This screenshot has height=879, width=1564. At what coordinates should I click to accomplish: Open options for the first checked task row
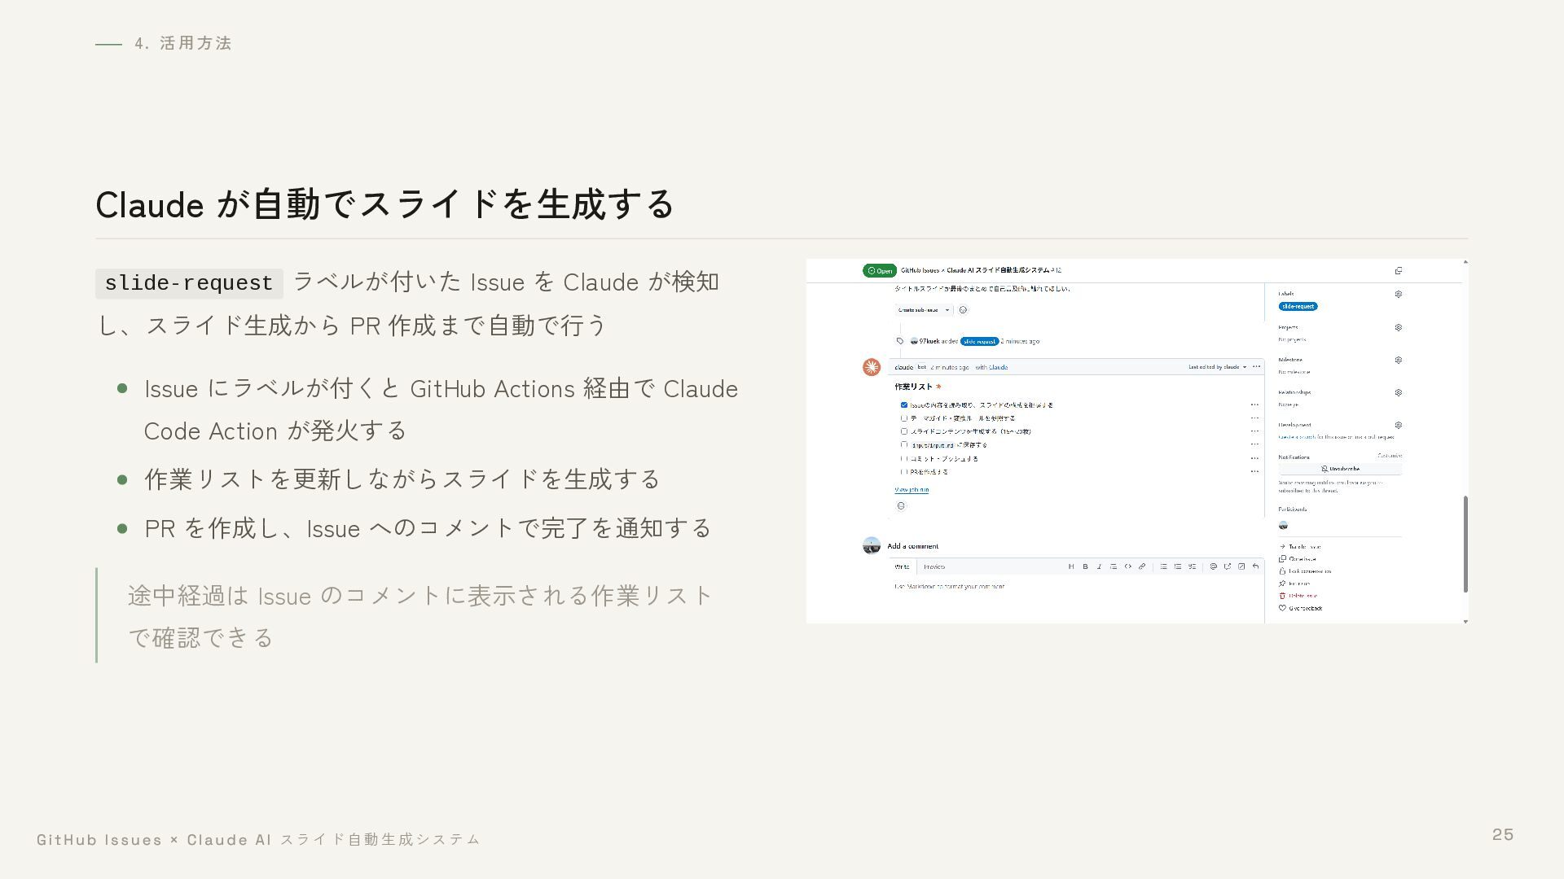tap(1254, 405)
